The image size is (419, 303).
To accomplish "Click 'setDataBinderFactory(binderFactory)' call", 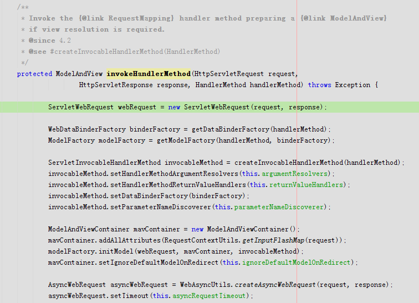I will point(178,196).
